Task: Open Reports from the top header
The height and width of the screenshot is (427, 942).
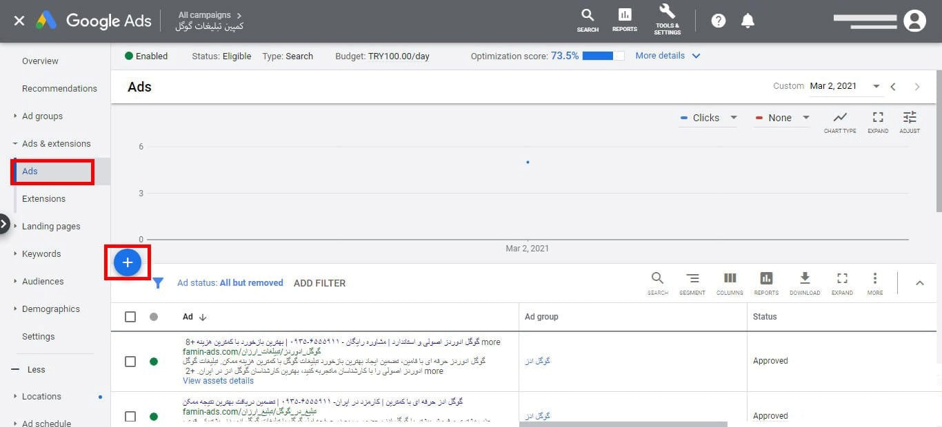Action: [x=625, y=21]
